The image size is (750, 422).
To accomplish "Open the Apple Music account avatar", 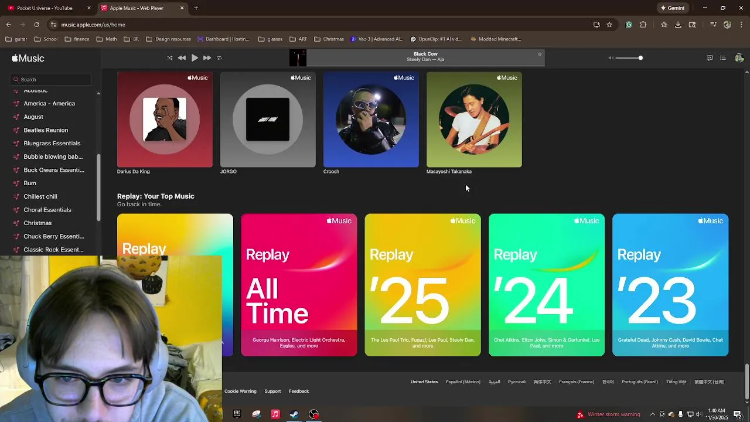I will (x=739, y=58).
